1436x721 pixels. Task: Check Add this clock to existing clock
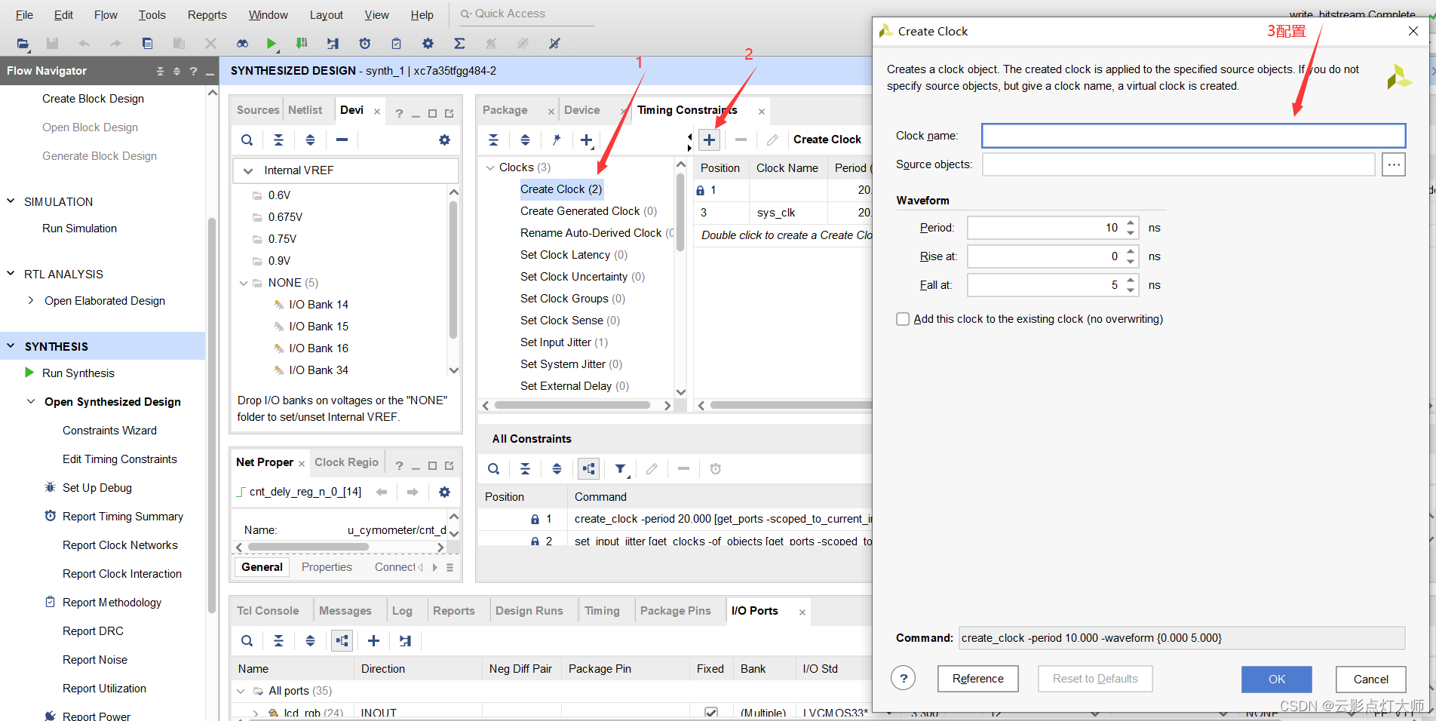point(903,319)
